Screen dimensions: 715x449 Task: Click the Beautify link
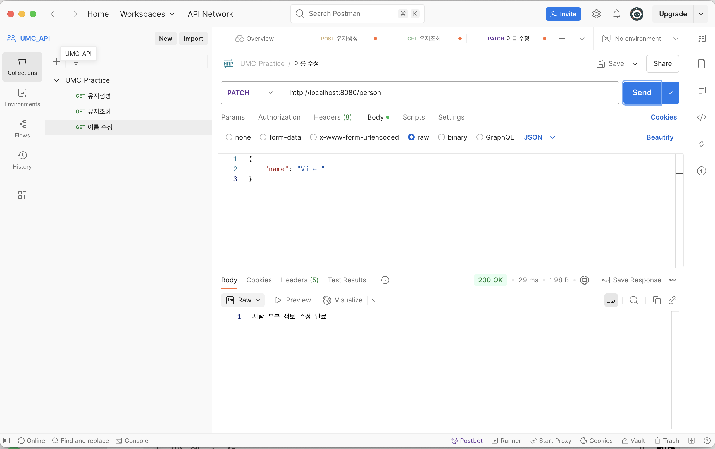[x=660, y=137]
